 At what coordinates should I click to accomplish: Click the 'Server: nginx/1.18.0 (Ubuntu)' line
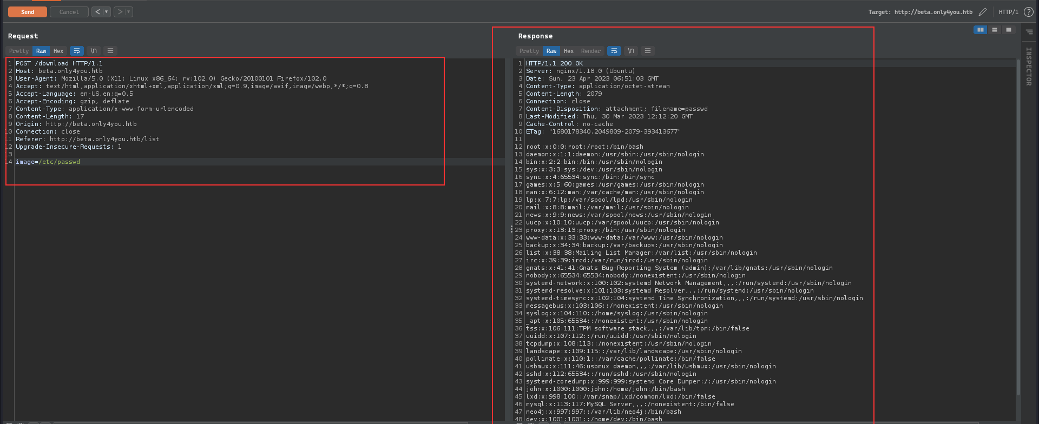(581, 71)
